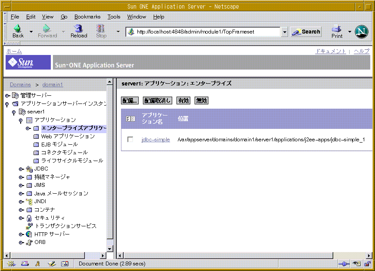Open the Edit menu
This screenshot has height=271, width=375.
pyautogui.click(x=31, y=17)
